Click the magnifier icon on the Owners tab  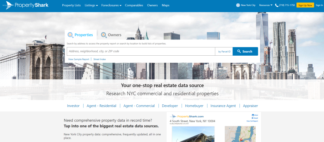[x=103, y=35]
